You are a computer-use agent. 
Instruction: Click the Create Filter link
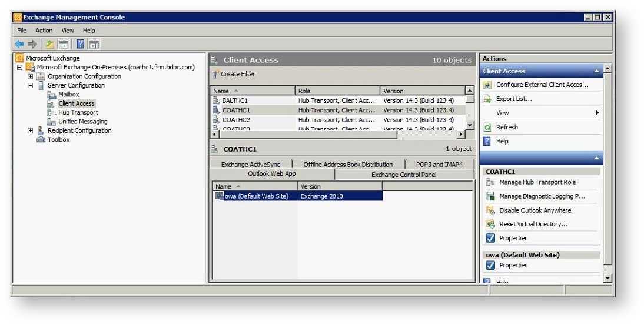(238, 74)
